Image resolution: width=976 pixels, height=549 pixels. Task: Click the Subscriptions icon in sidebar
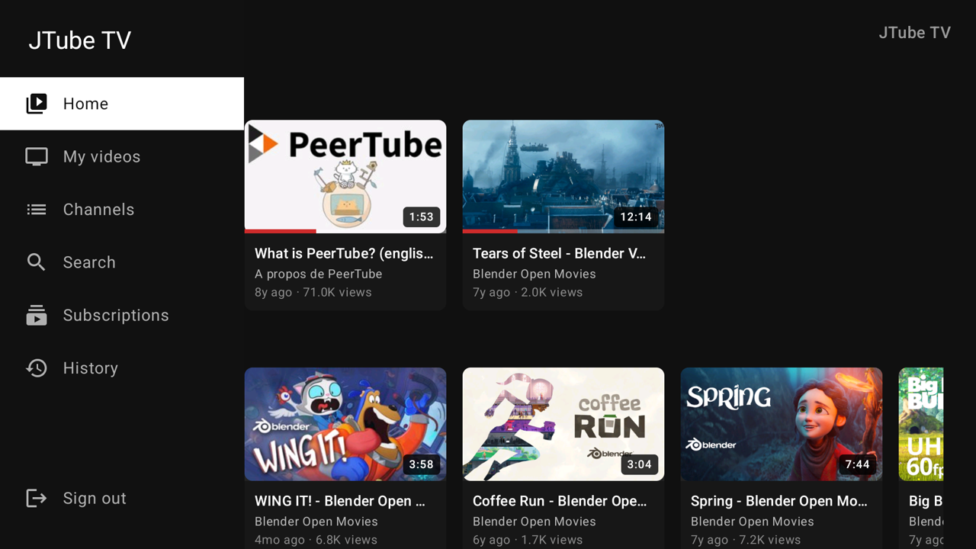[x=37, y=315]
